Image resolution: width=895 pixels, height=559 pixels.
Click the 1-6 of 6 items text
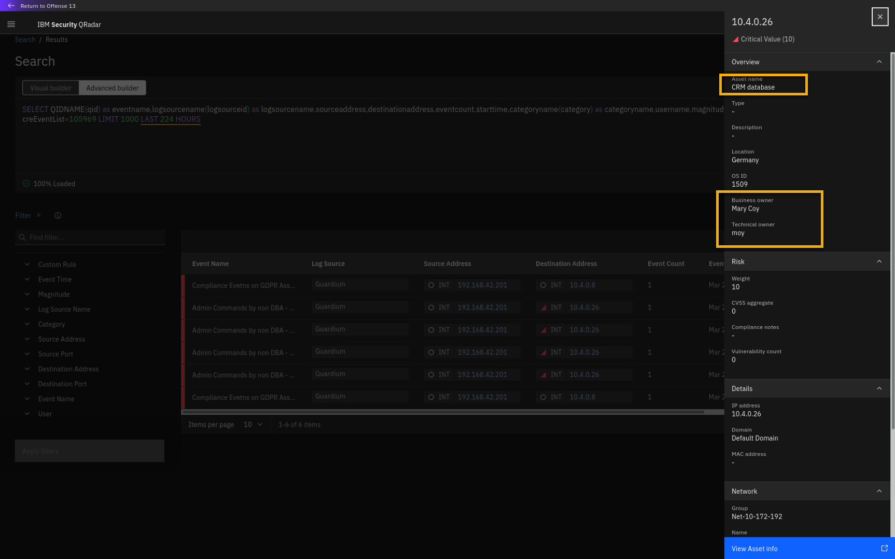pos(299,425)
